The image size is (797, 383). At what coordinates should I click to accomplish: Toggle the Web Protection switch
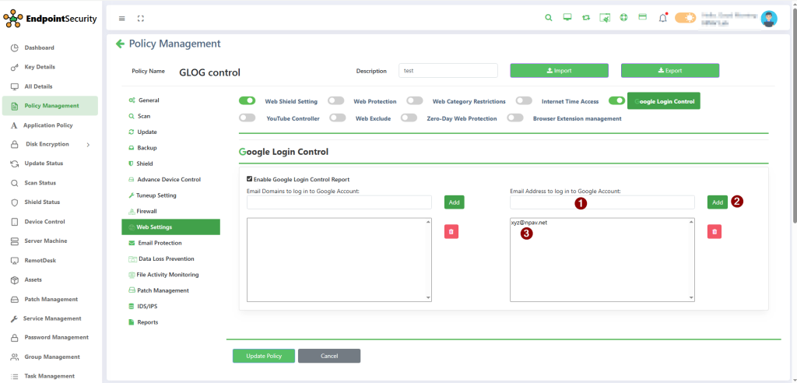point(336,101)
